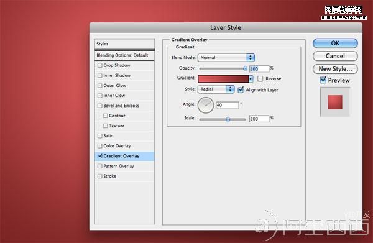The image size is (373, 243).
Task: Click the Angle dial control
Action: (206, 105)
